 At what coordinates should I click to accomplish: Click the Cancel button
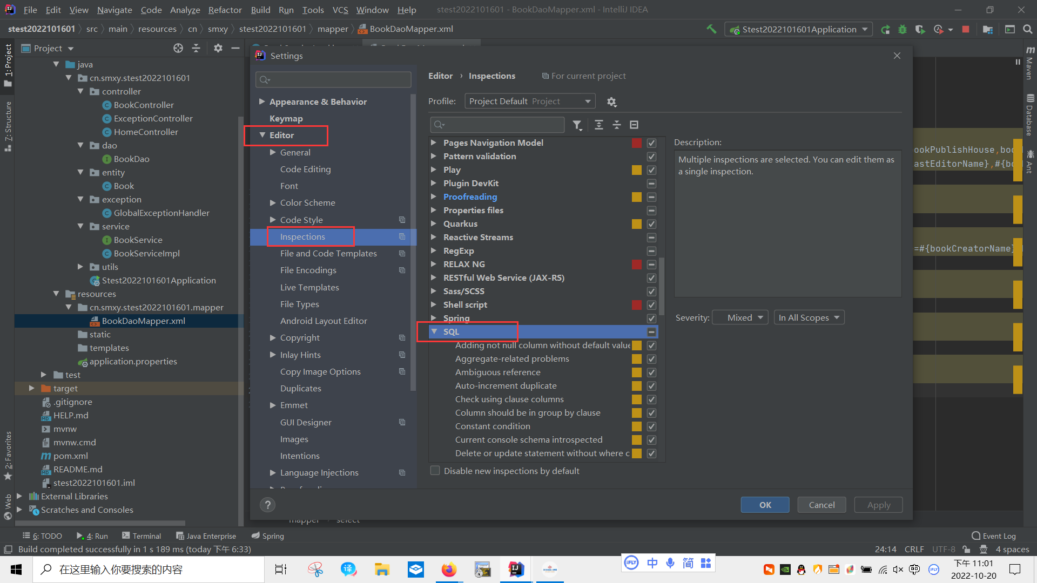(821, 505)
